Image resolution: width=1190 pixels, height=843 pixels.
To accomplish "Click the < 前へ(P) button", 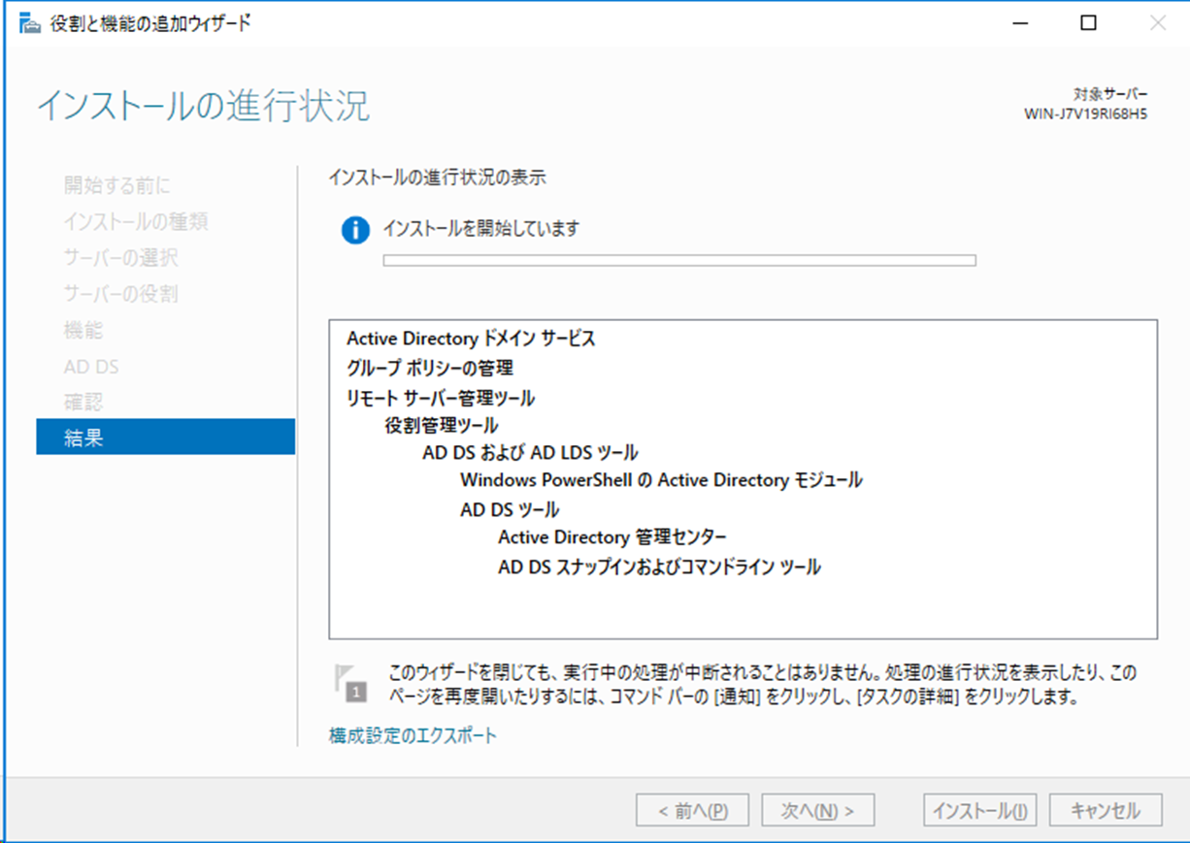I will pyautogui.click(x=694, y=811).
